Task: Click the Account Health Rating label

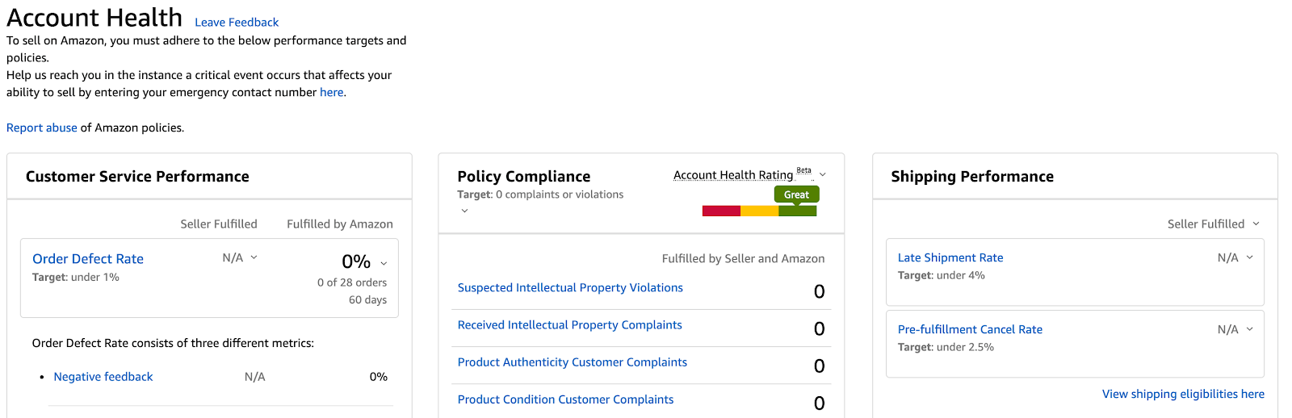Action: coord(733,175)
